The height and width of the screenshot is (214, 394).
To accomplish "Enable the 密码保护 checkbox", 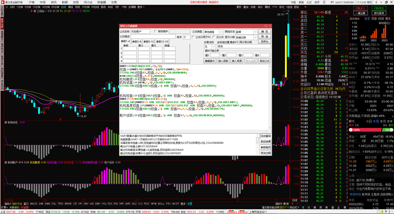I will [x=156, y=32].
